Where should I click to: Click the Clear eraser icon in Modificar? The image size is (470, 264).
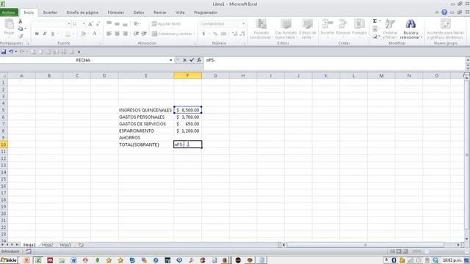(375, 37)
